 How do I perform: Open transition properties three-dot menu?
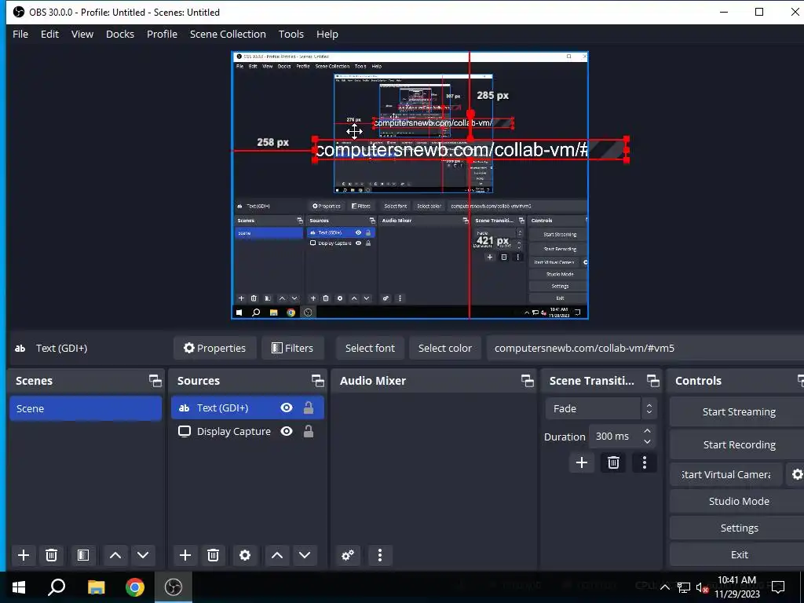[645, 462]
